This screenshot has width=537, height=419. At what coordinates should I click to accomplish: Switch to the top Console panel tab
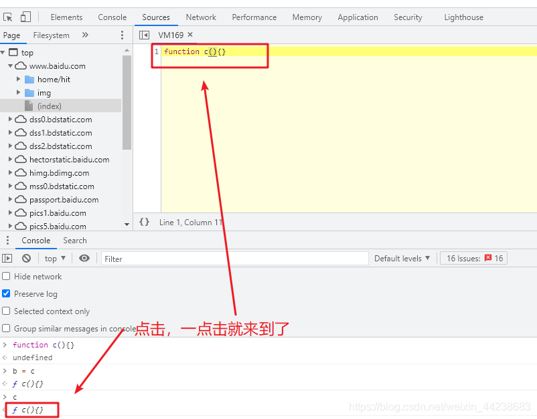(x=112, y=17)
